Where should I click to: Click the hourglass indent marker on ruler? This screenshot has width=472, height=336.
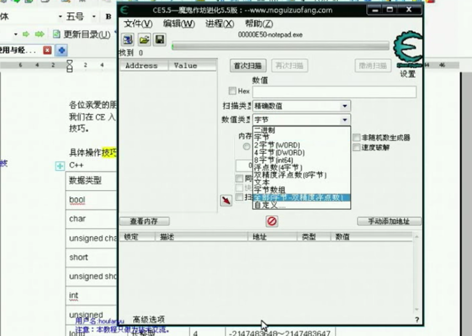tap(70, 66)
